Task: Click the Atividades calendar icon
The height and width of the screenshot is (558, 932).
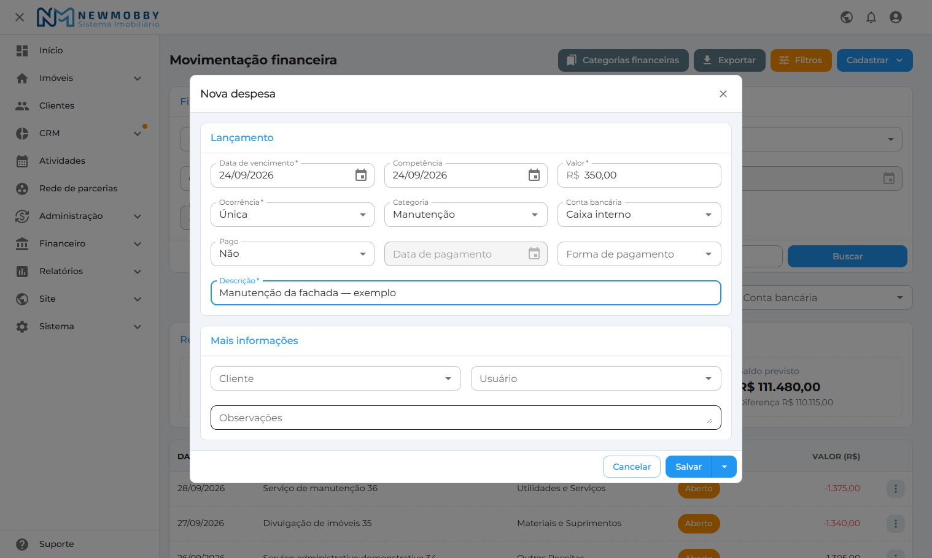Action: click(x=22, y=161)
